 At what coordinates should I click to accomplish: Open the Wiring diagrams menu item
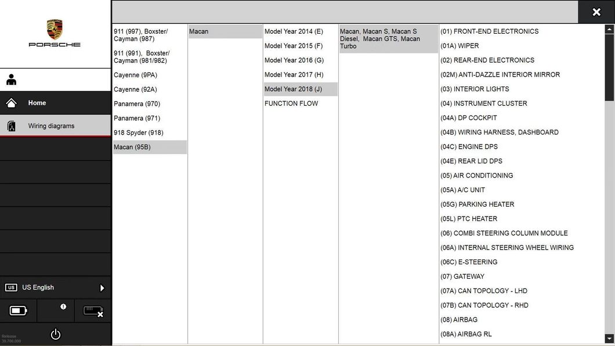(x=51, y=126)
